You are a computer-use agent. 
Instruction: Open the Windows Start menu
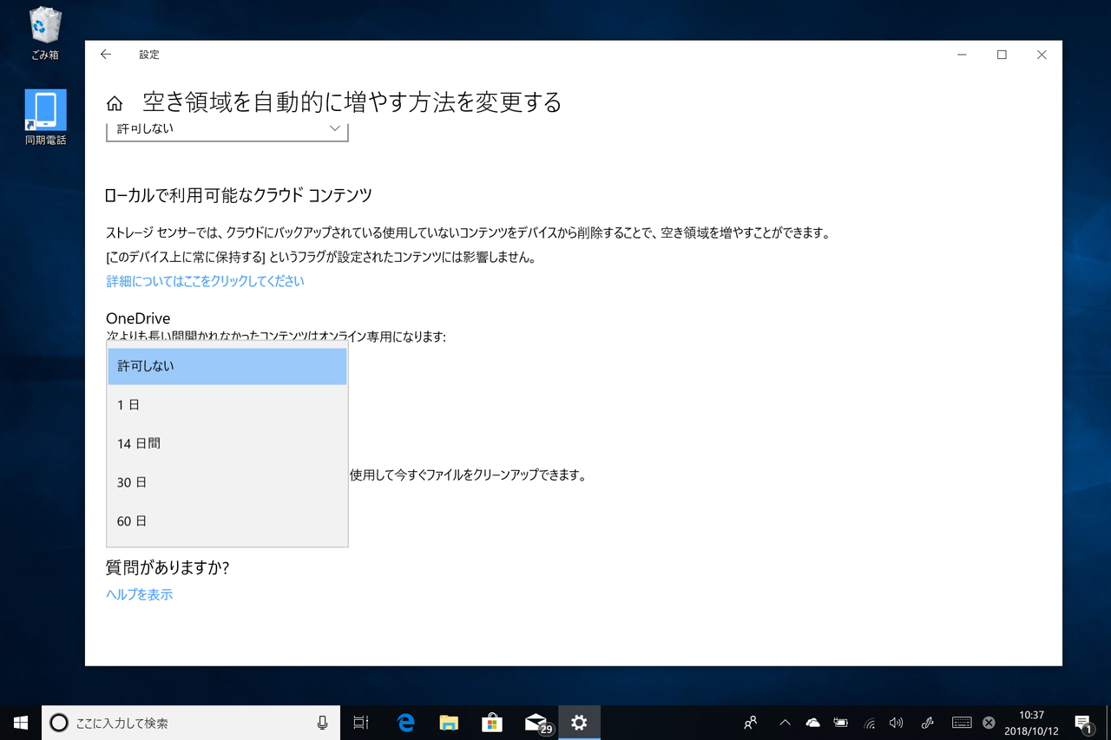[x=21, y=723]
